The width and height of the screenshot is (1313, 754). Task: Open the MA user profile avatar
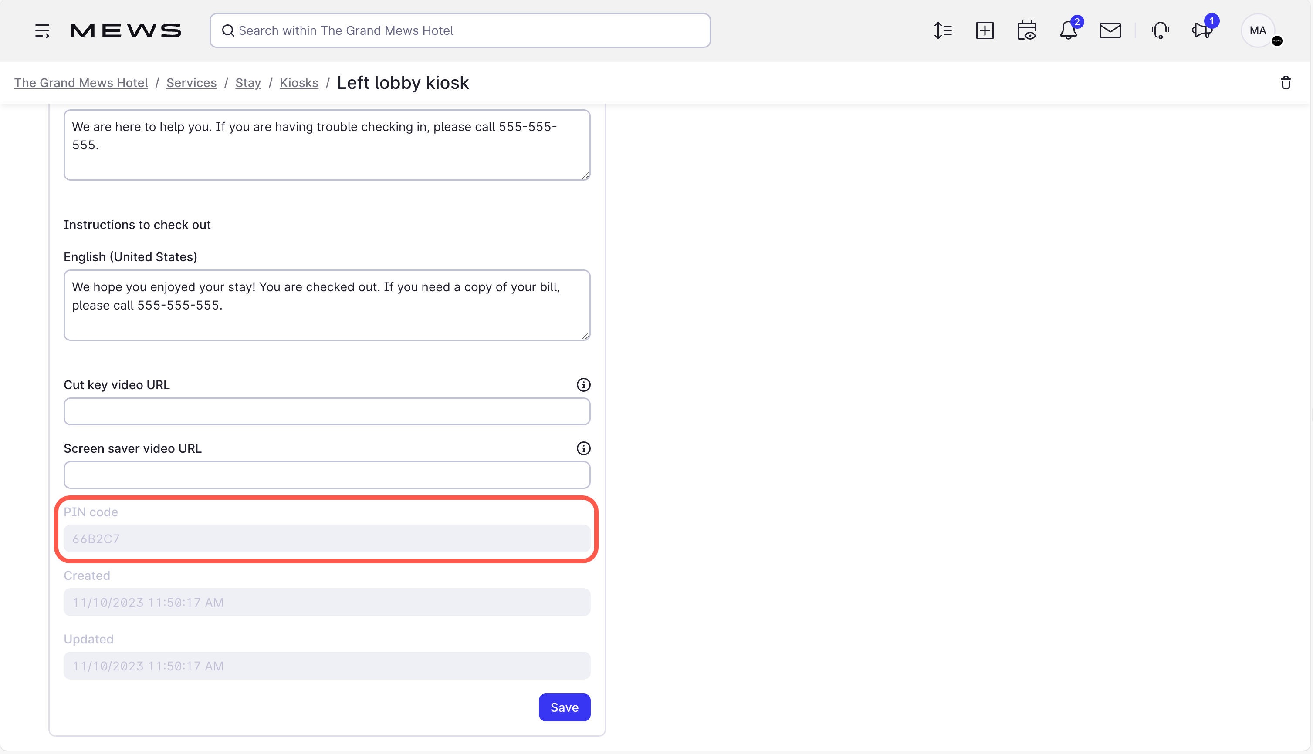click(x=1258, y=30)
